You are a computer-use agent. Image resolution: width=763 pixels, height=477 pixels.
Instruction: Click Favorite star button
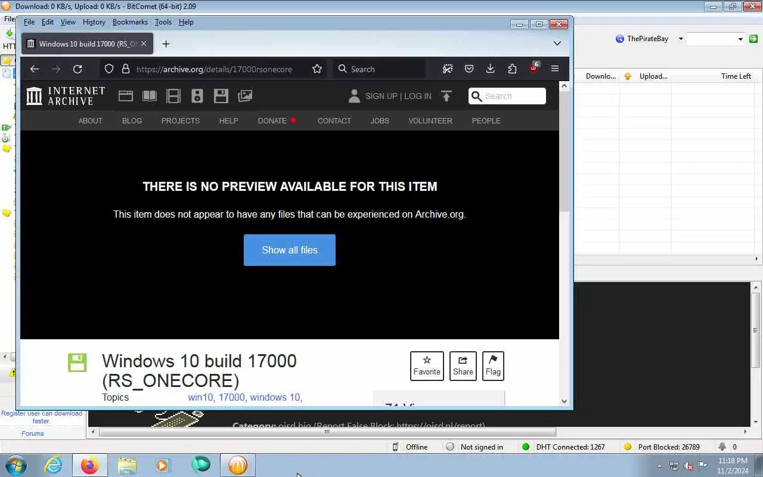tap(427, 366)
